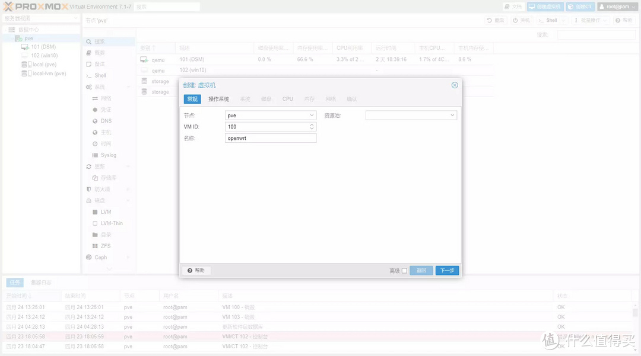Switch to the 任务 log tab
This screenshot has width=641, height=356.
[15, 282]
